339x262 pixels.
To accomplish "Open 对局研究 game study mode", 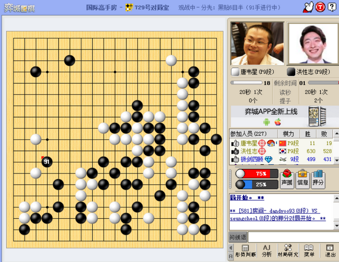I will [x=288, y=251].
